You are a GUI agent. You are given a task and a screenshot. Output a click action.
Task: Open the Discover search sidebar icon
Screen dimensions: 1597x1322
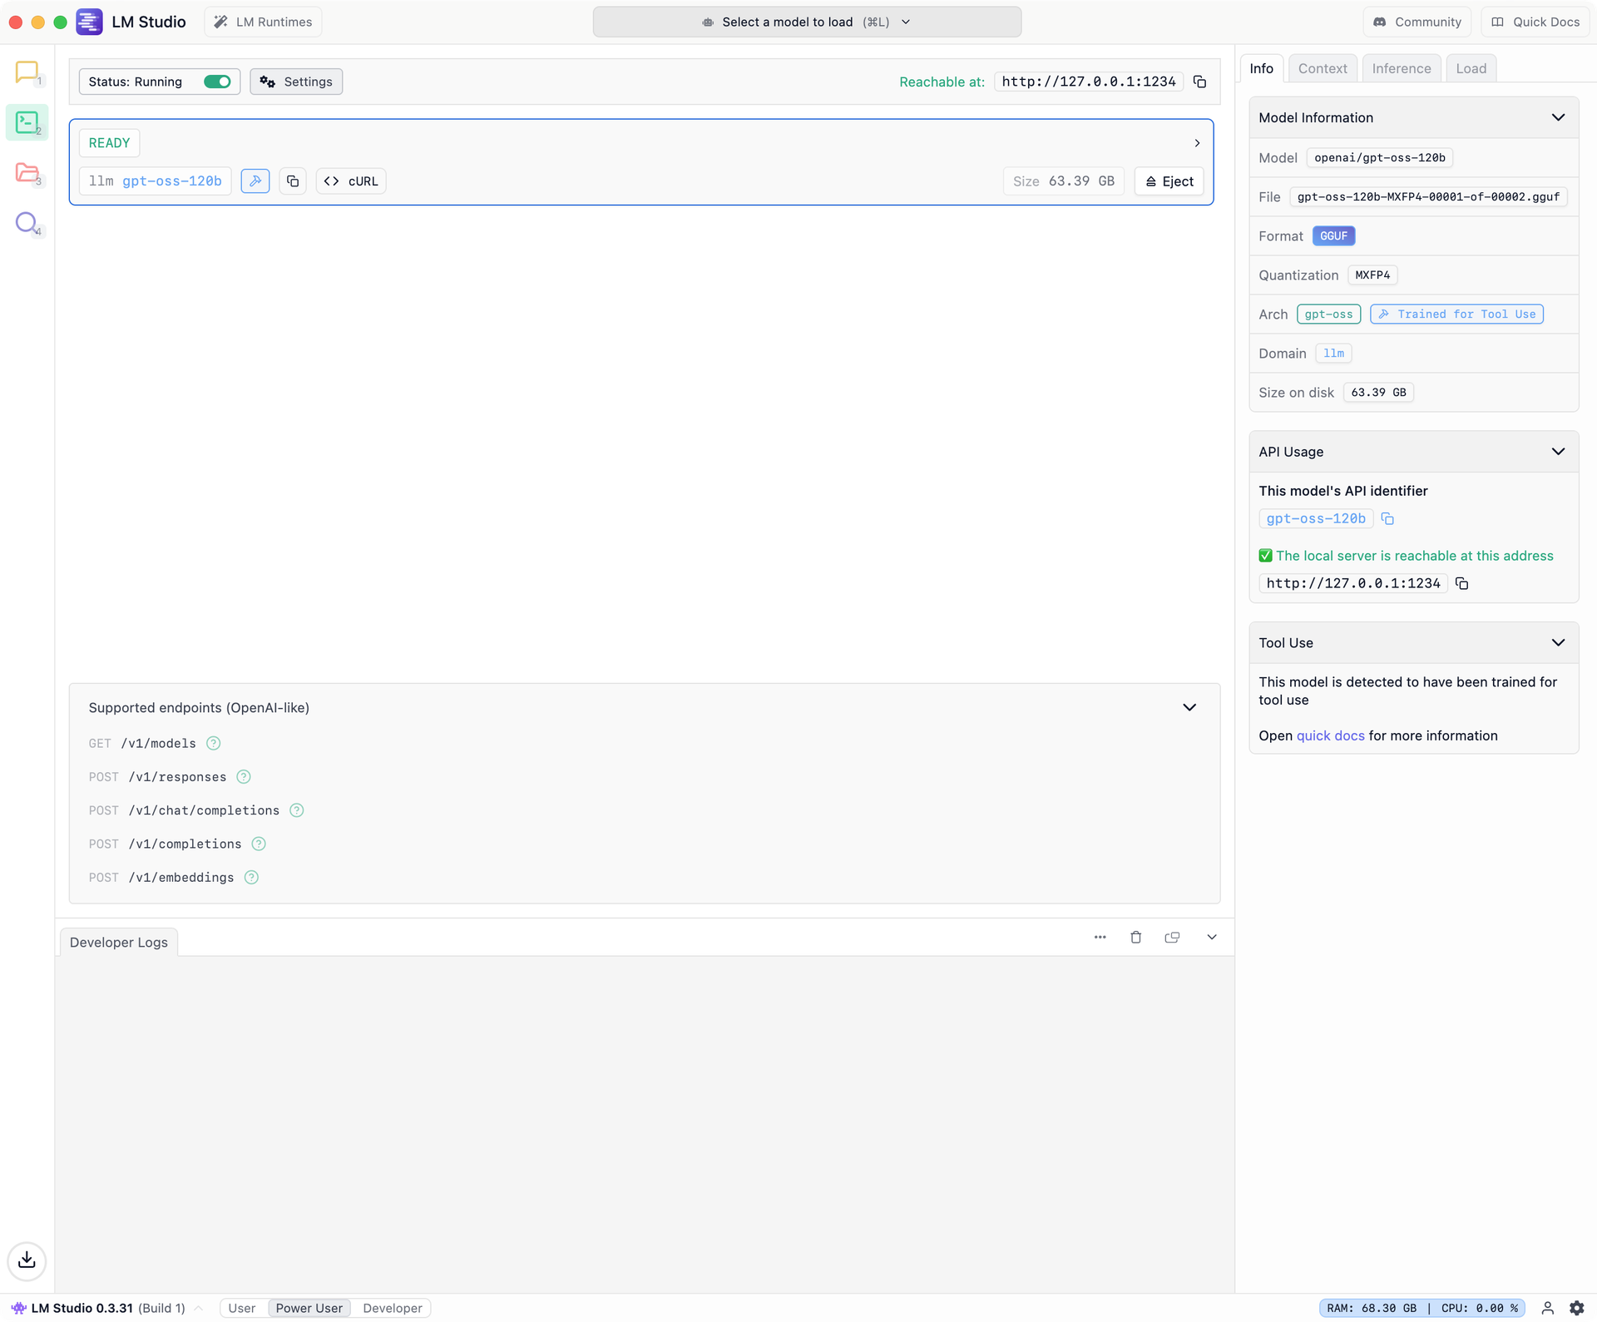click(27, 223)
